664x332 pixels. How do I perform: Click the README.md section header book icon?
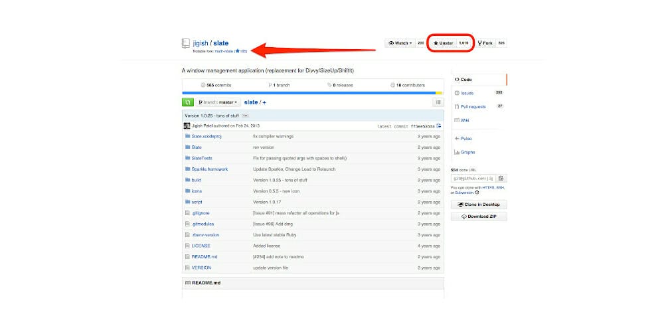click(188, 282)
